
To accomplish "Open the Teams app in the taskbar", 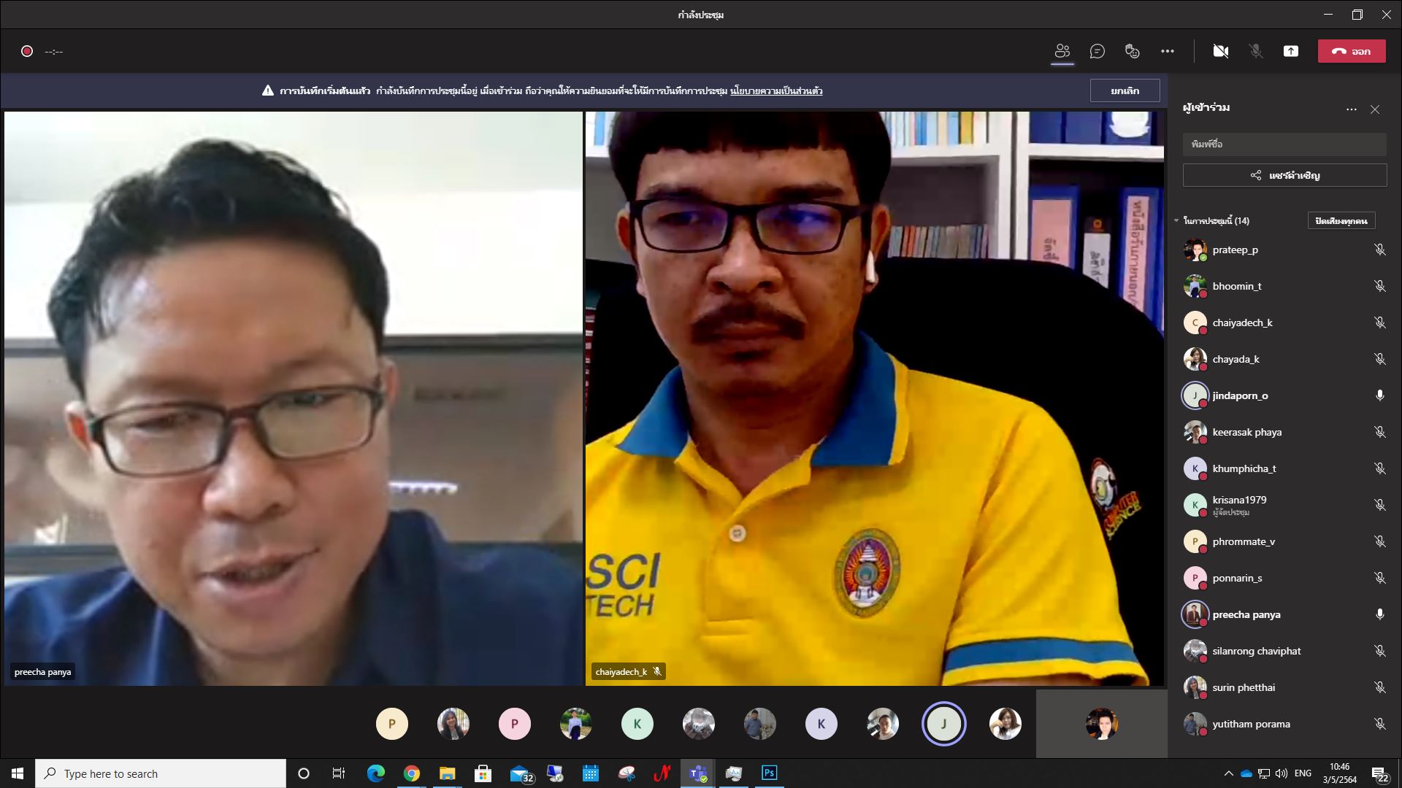I will coord(698,773).
